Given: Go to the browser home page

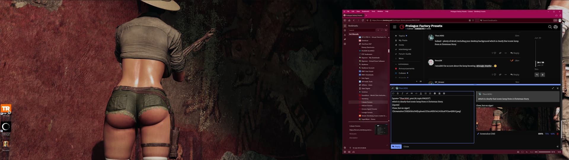Looking at the screenshot, I should [349, 20].
